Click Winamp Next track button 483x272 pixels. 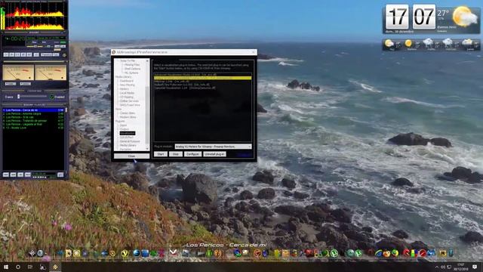click(29, 54)
